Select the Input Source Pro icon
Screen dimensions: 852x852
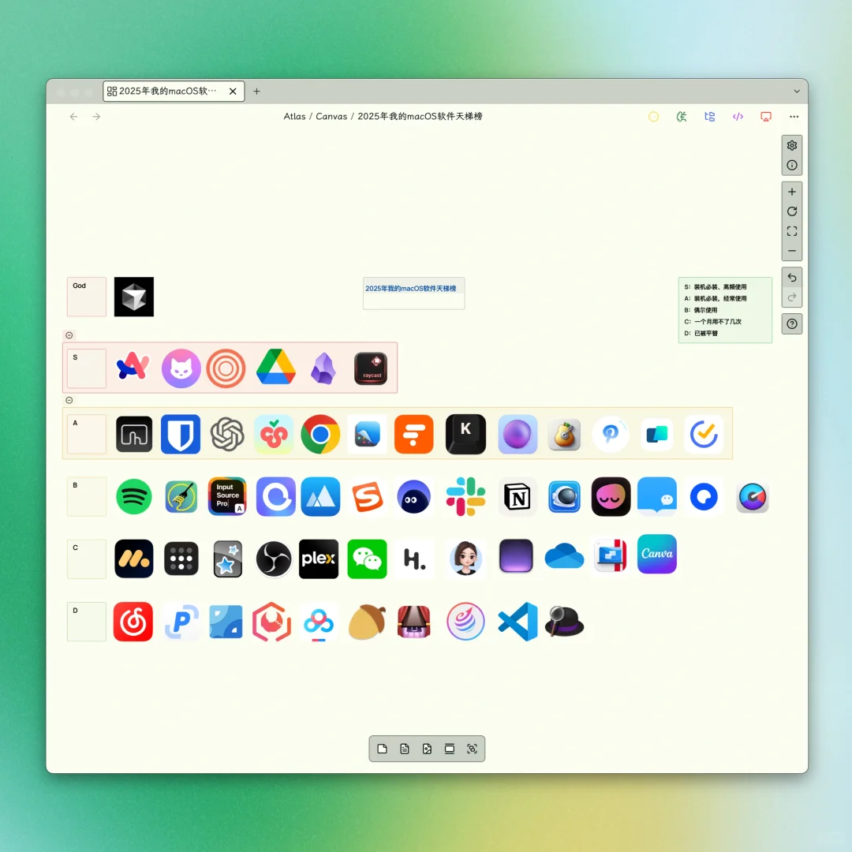(227, 496)
